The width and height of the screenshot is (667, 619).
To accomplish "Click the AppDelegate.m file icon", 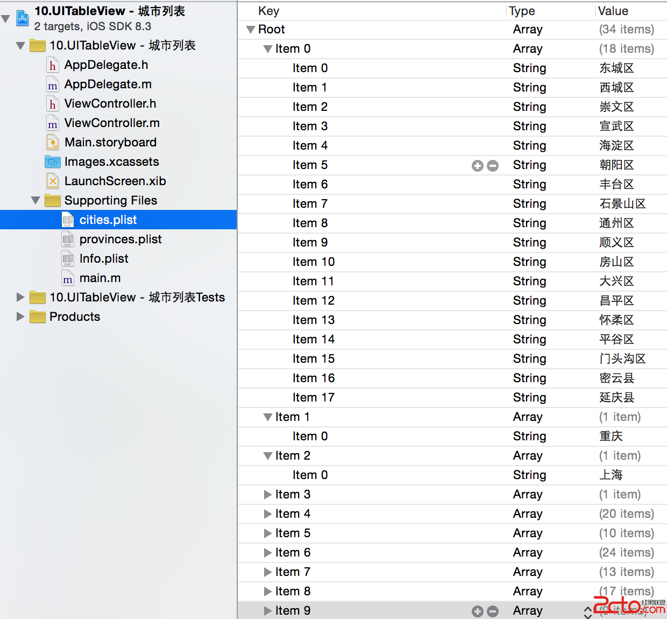I will pyautogui.click(x=52, y=85).
